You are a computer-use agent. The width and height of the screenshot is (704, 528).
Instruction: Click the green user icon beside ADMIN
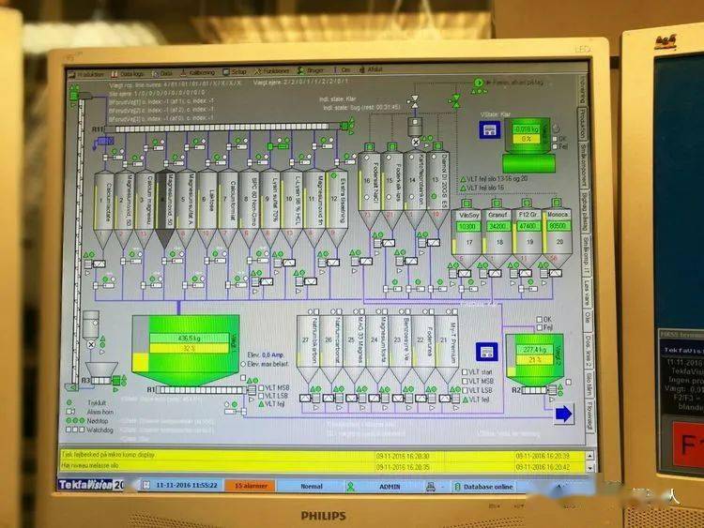[350, 486]
